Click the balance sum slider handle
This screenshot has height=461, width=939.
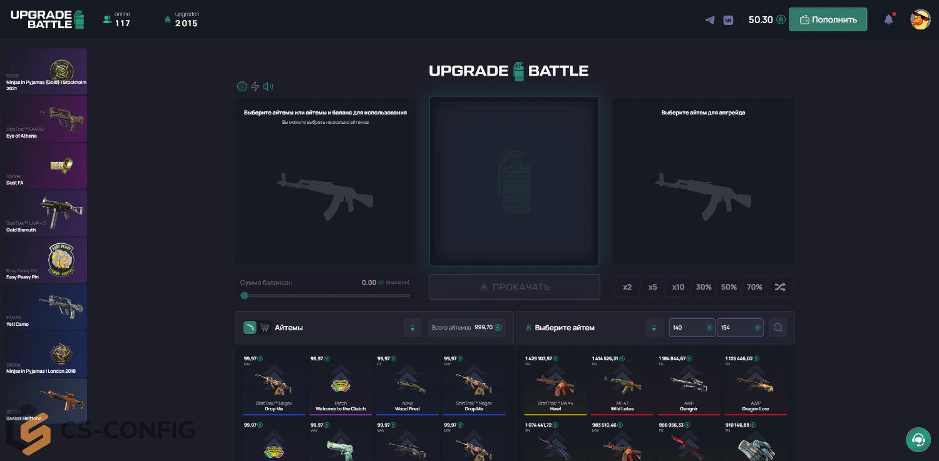click(x=245, y=295)
